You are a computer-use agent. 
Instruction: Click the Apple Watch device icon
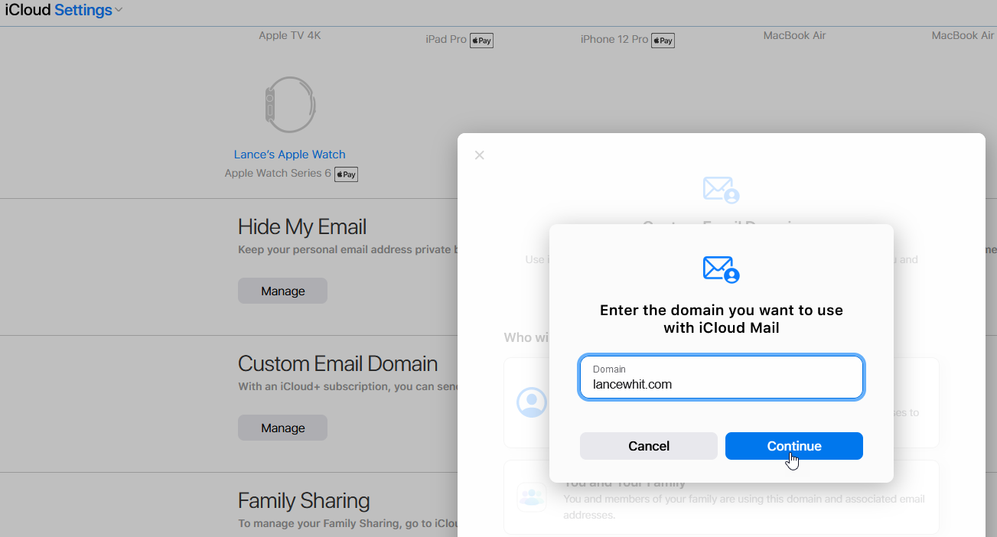[x=290, y=105]
